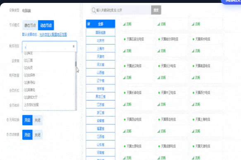Select the 山西省 region filter
Viewport: 241px width, 160px height.
pyautogui.click(x=100, y=72)
